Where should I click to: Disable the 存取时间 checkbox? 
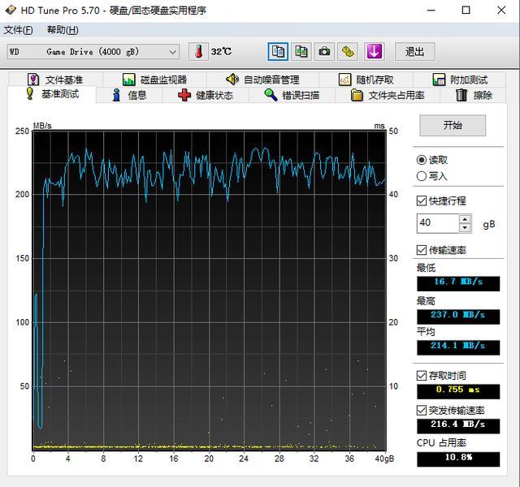[x=422, y=376]
